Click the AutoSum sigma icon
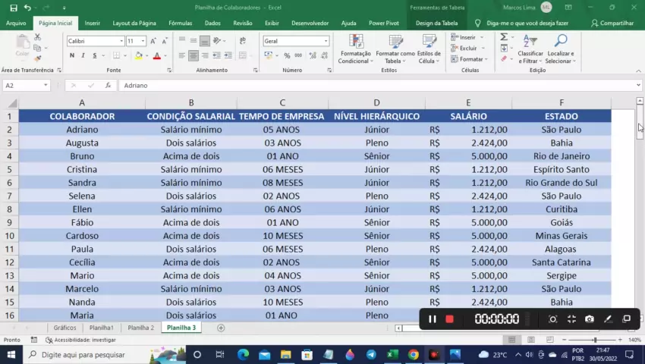 tap(504, 36)
